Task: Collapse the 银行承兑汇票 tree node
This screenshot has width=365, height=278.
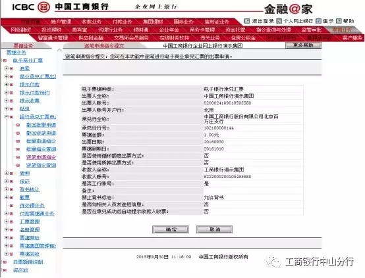Action: pos(7,117)
